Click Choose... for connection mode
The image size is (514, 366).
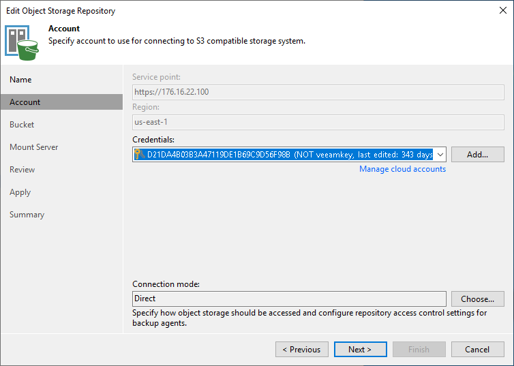478,299
